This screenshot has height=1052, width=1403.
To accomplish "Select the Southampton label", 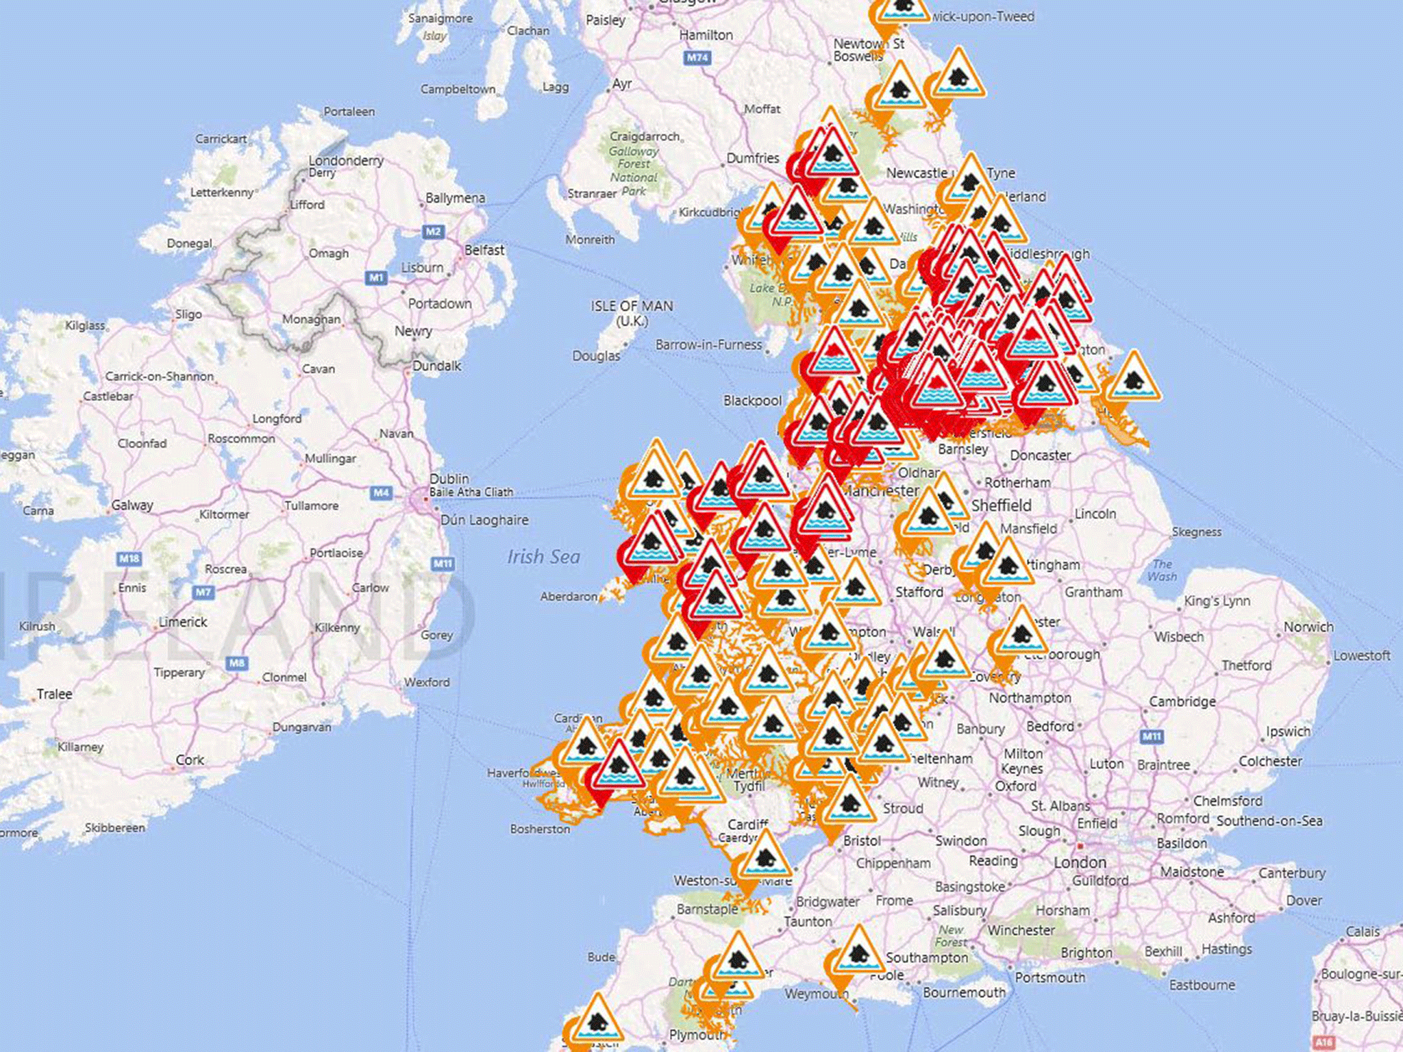I will [927, 957].
